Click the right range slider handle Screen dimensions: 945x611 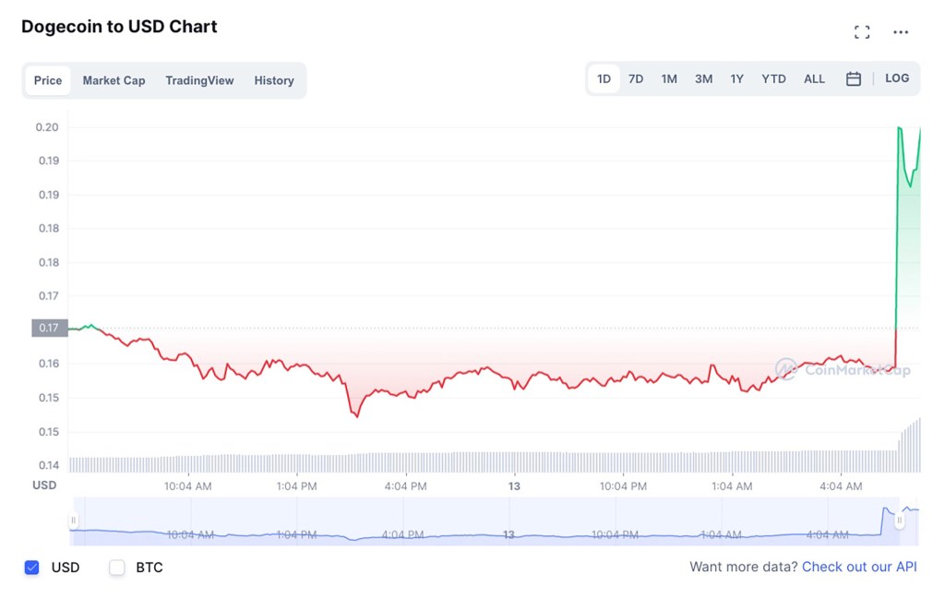pos(900,521)
